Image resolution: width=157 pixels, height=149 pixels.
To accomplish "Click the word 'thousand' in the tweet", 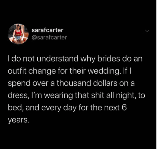I will point(74,83).
